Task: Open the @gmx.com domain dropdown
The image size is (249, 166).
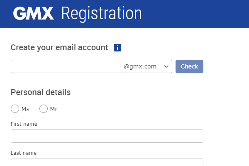Action: [x=146, y=66]
